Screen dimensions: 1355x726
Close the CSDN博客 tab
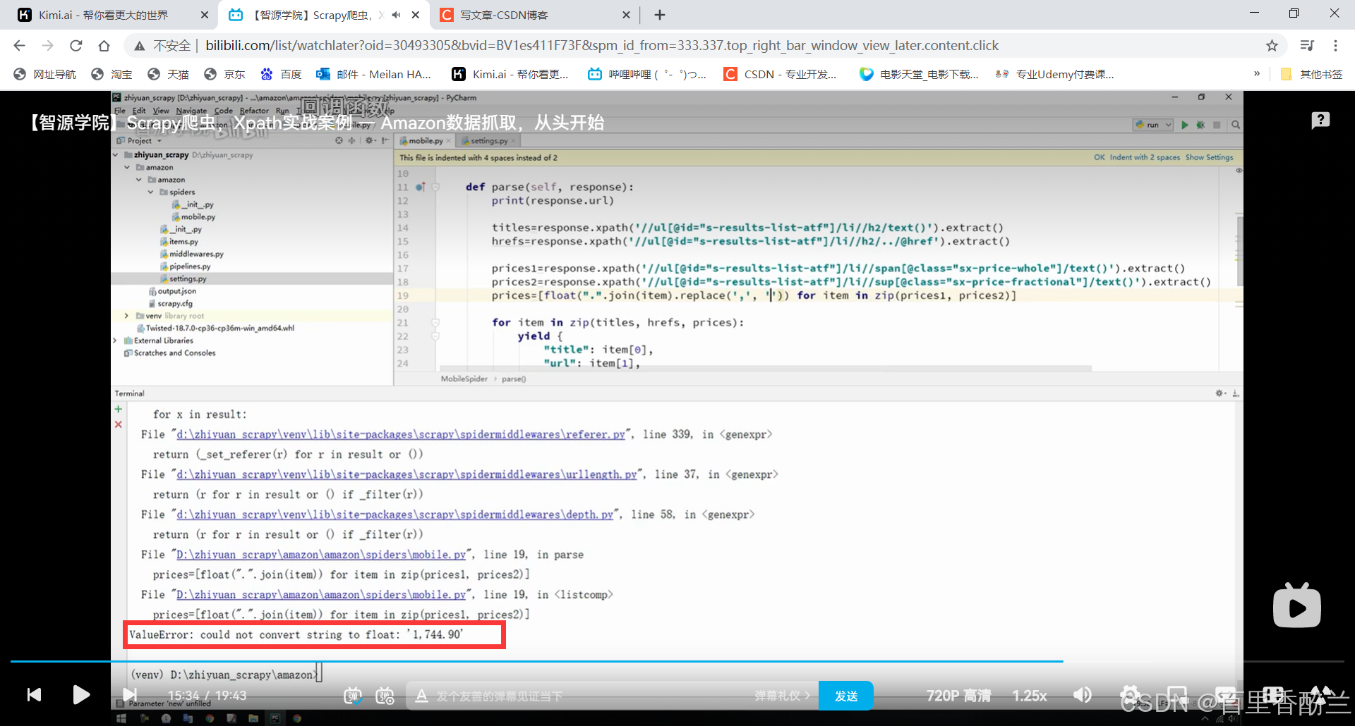pos(626,15)
